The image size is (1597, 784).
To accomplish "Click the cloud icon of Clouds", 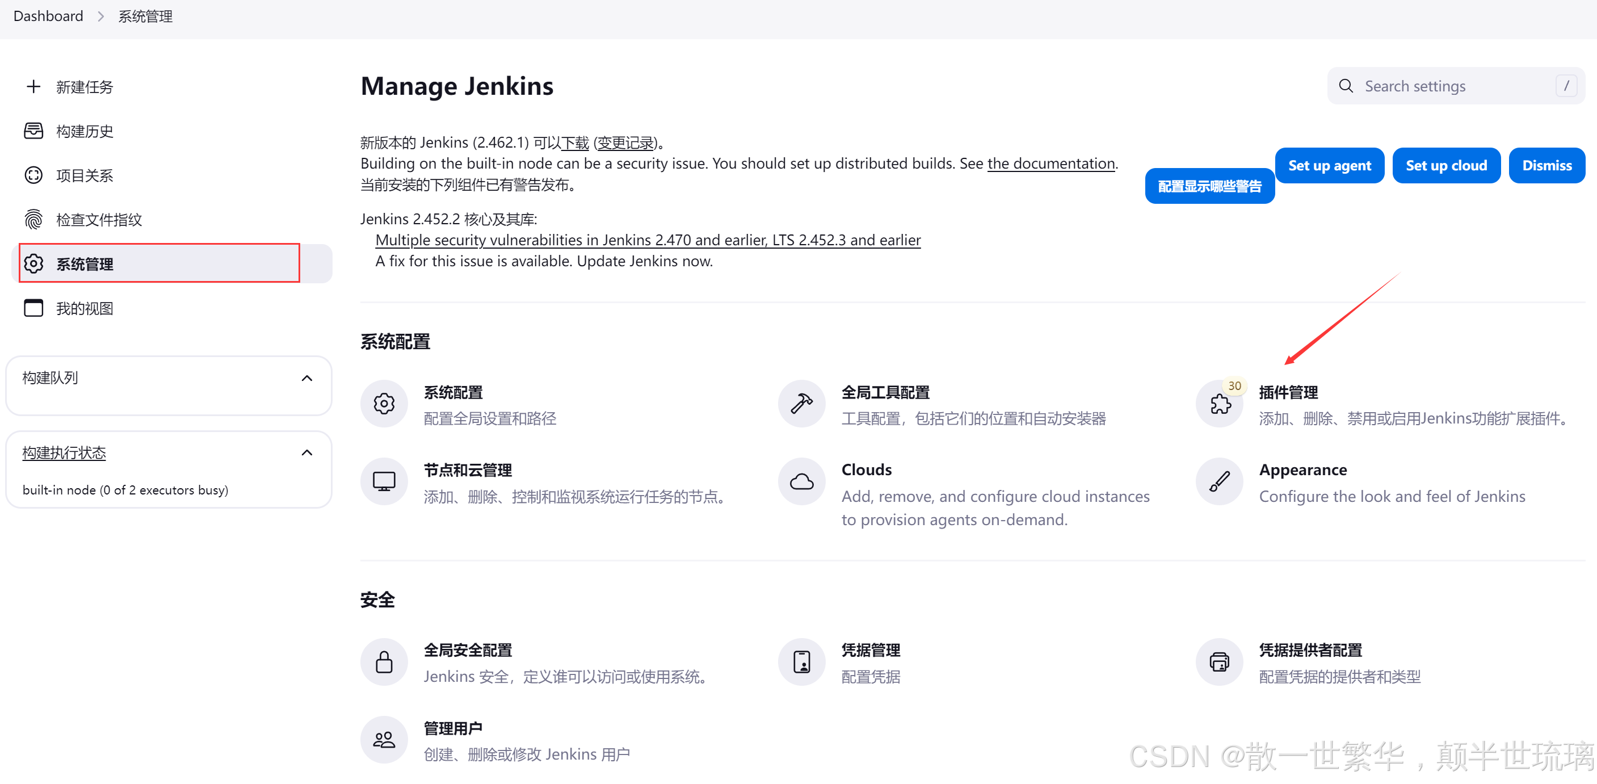I will click(801, 481).
